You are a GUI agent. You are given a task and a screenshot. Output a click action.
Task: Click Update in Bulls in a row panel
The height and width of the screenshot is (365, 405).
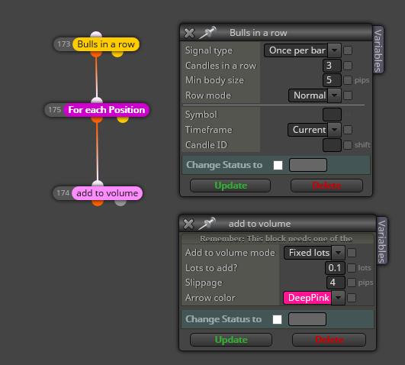(x=230, y=186)
